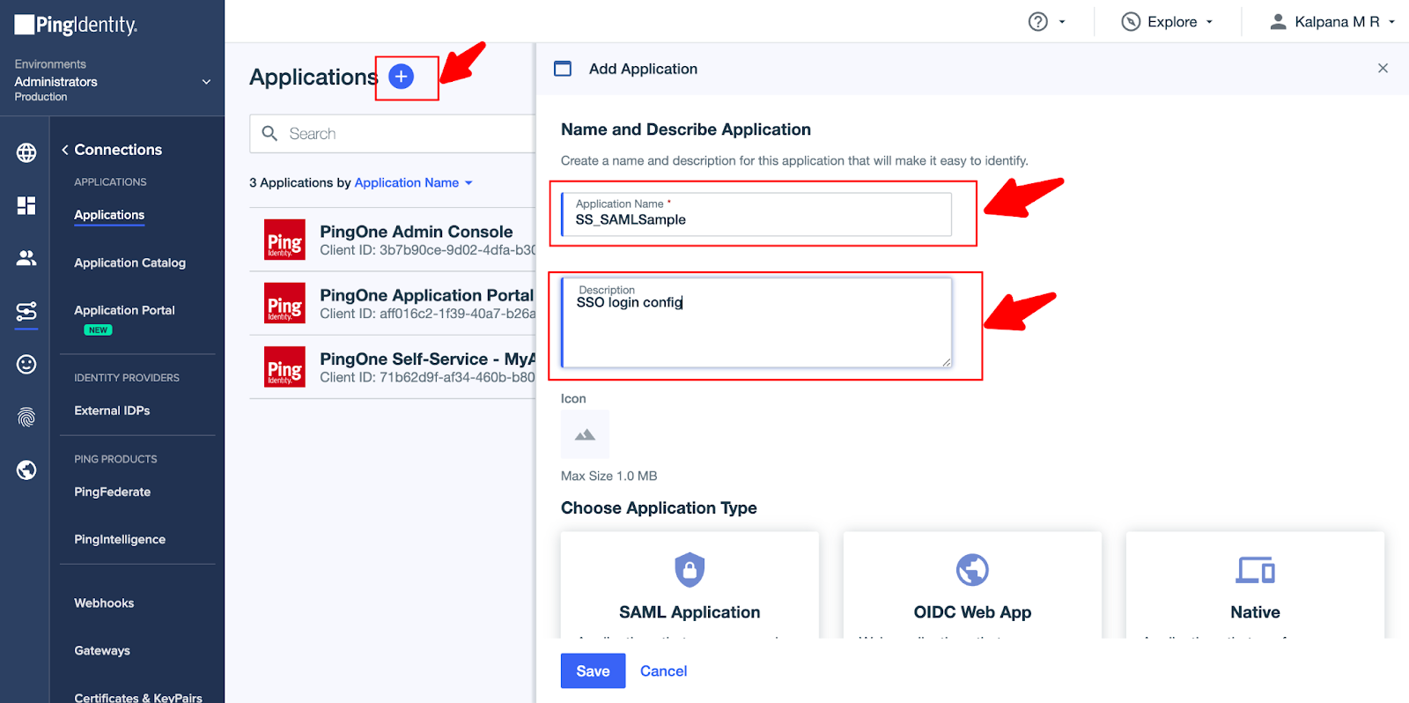
Task: Open Certificates & KeyPairs in sidebar
Action: (x=138, y=697)
